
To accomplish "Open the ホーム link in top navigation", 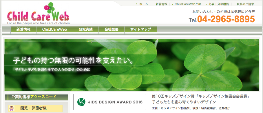I will pyautogui.click(x=144, y=4).
